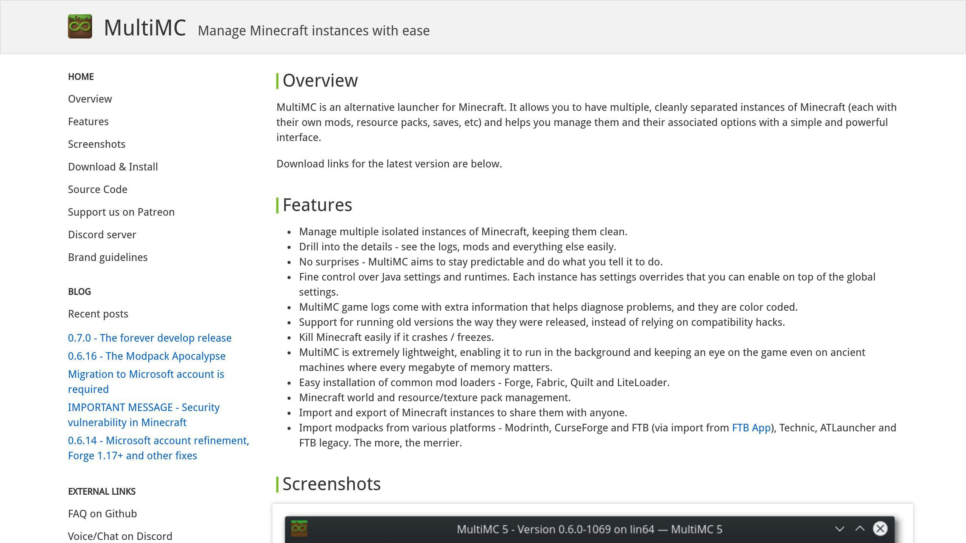Screen dimensions: 966x543
Task: Click the 'Support for running old versions' bullet
Action: coord(542,322)
